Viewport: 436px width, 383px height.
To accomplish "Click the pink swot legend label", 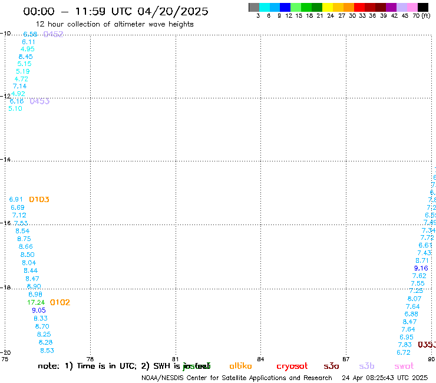I will point(404,367).
